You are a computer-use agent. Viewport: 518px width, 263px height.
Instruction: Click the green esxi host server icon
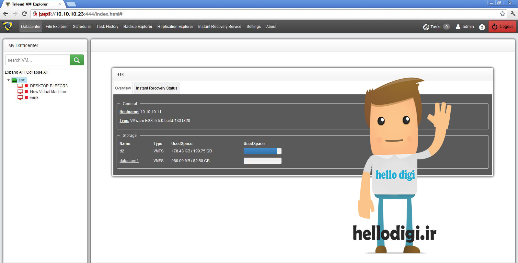pyautogui.click(x=14, y=80)
